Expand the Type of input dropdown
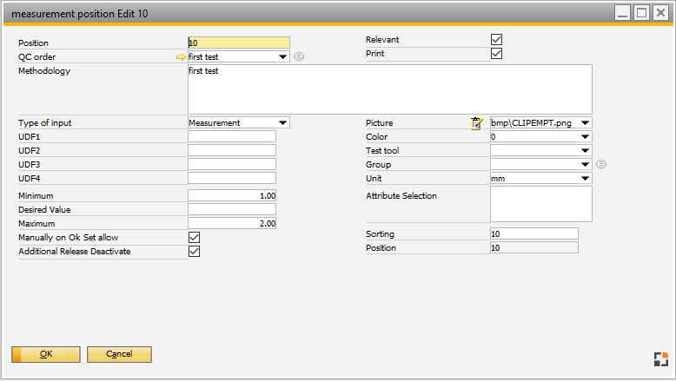The image size is (676, 381). (x=282, y=123)
